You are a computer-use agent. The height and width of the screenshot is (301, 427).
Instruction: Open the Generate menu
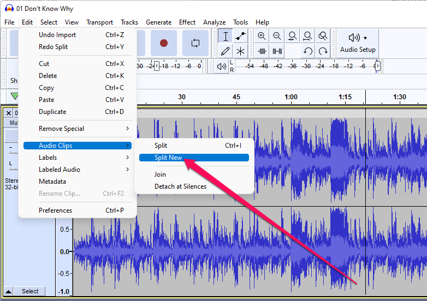(158, 22)
